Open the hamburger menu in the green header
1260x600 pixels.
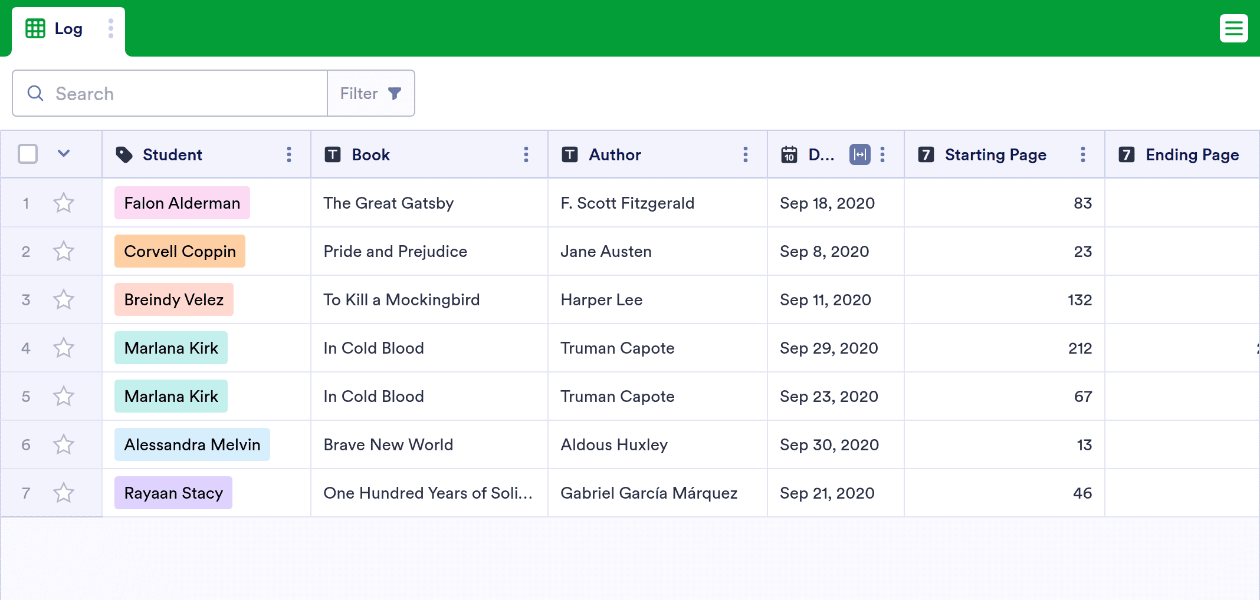[x=1233, y=28]
